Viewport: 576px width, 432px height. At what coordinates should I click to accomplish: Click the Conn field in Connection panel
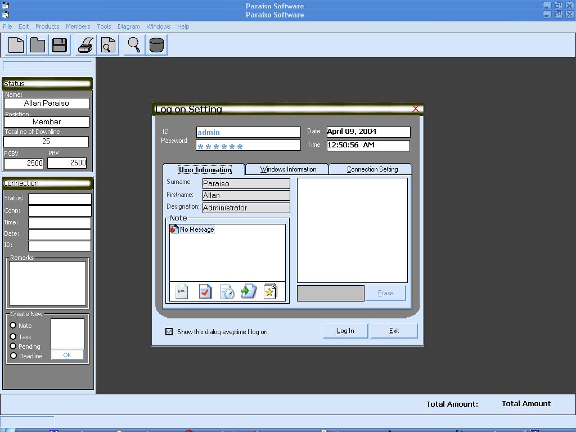(60, 211)
